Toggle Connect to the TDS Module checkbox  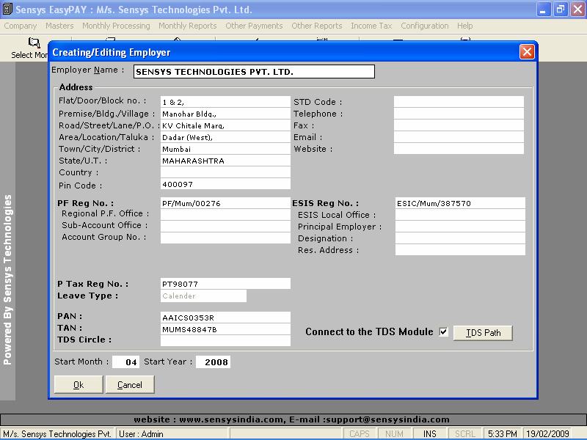pos(443,332)
